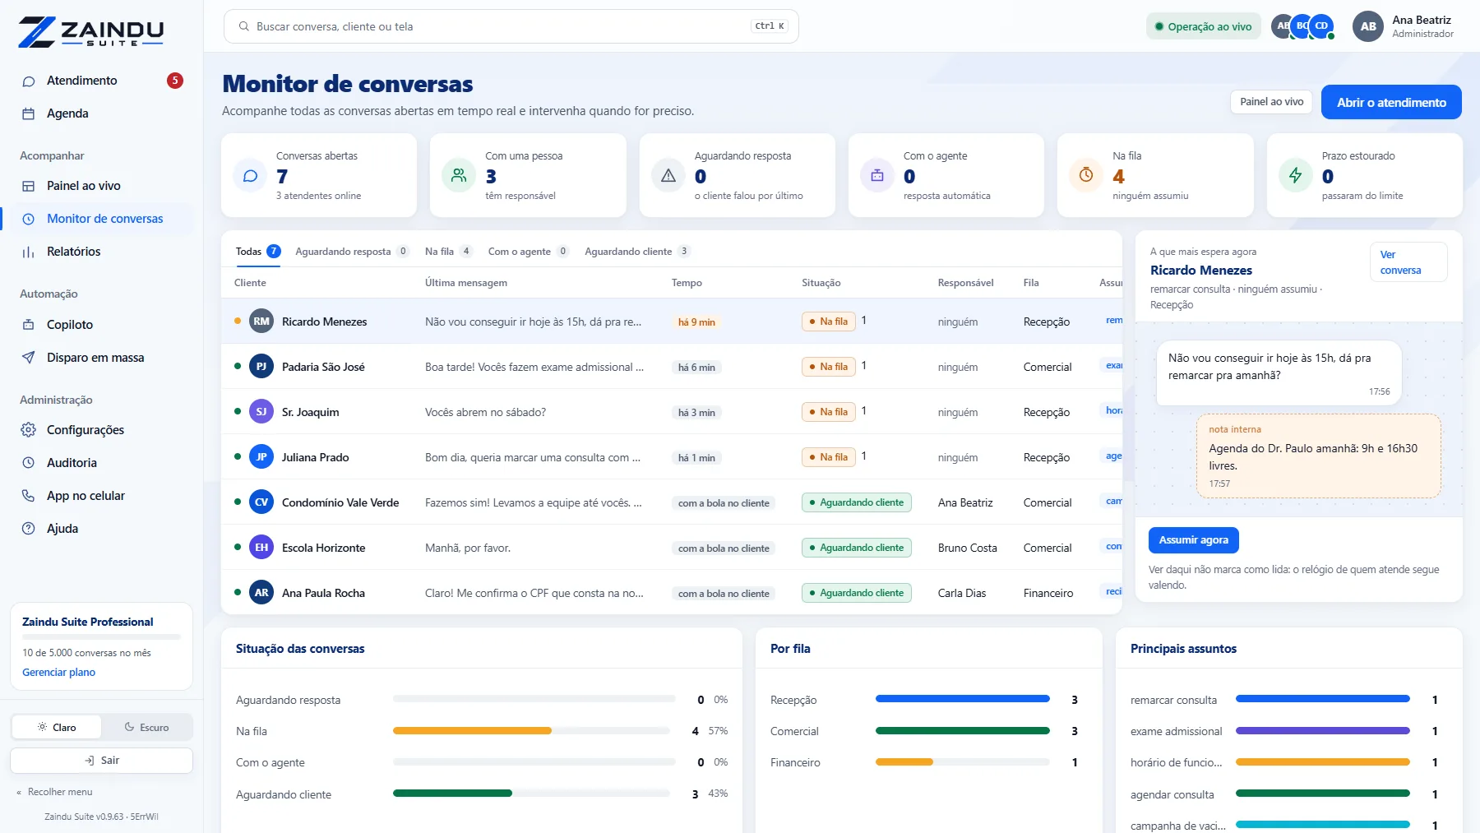Click the Disparo em massa send icon
This screenshot has width=1480, height=833.
pos(29,358)
